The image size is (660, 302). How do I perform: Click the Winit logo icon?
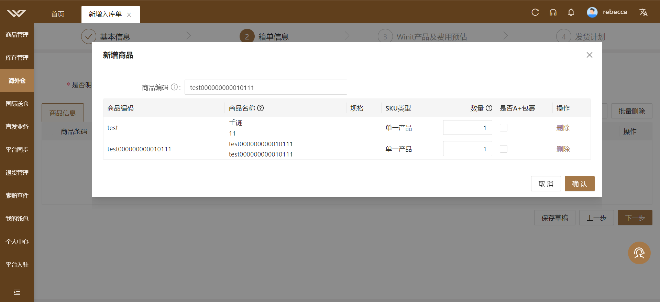click(16, 13)
